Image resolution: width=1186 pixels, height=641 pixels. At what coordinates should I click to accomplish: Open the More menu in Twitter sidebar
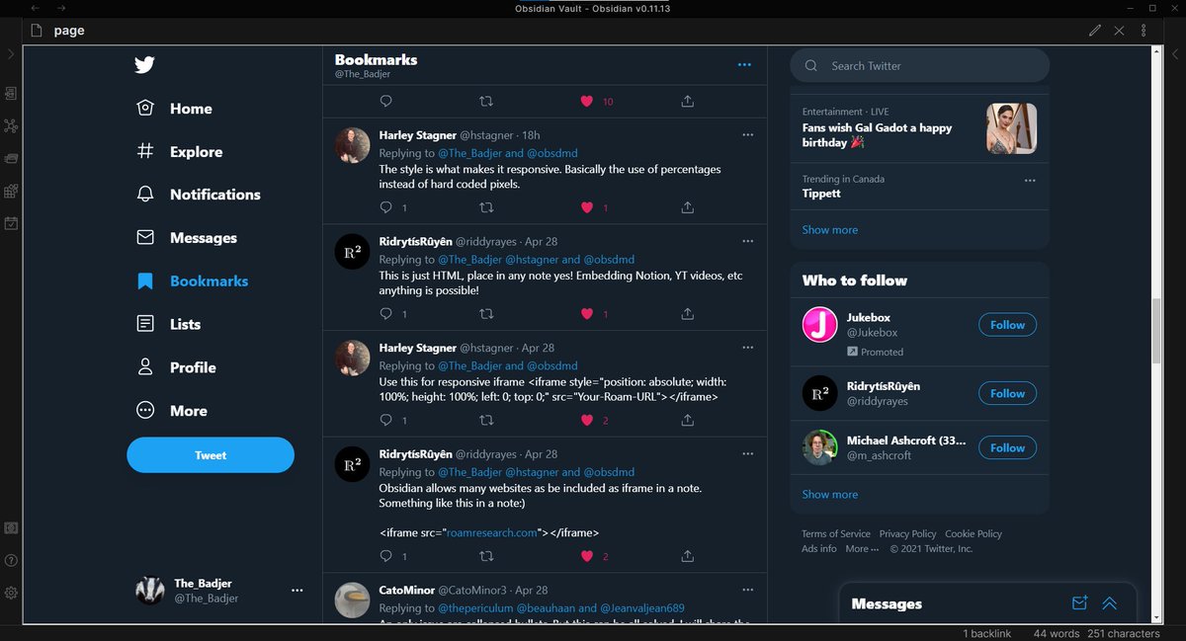click(172, 411)
